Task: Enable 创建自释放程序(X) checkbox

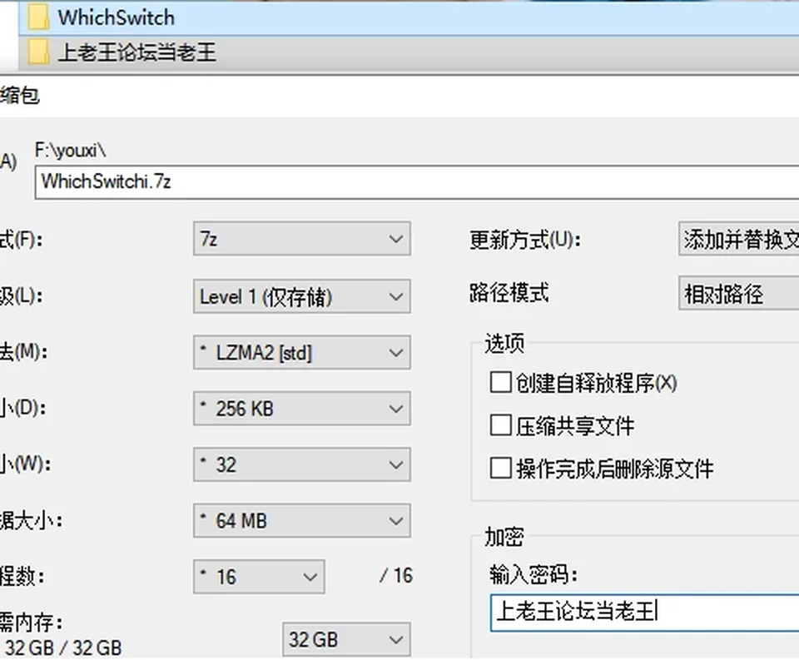Action: (x=500, y=382)
